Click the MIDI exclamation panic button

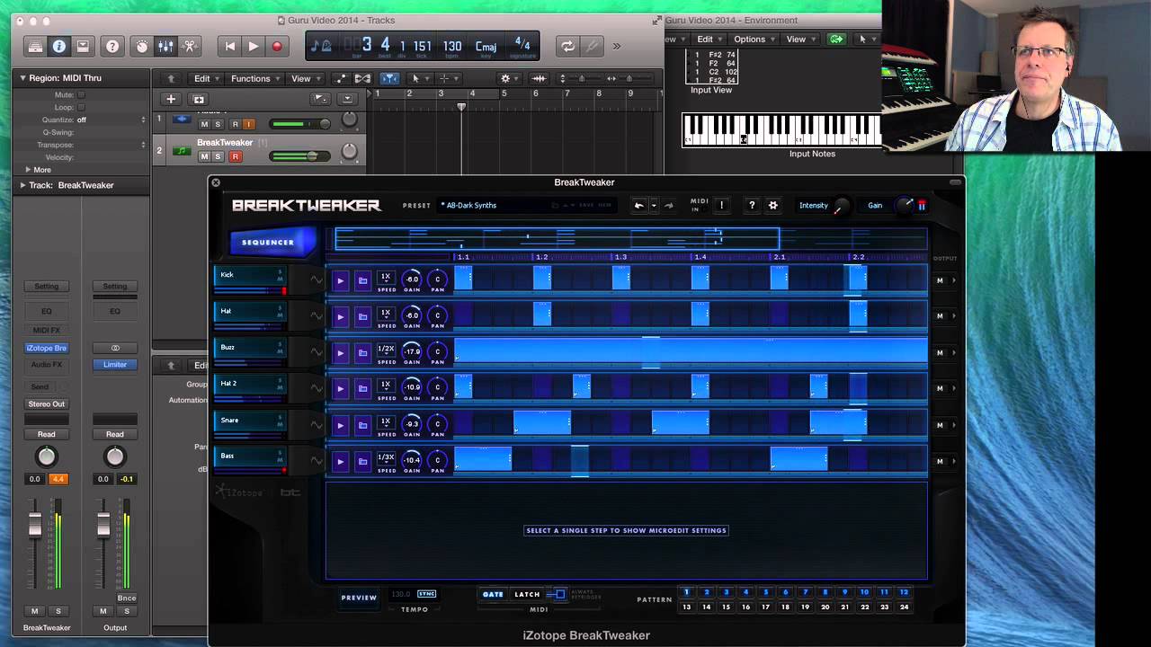point(721,205)
